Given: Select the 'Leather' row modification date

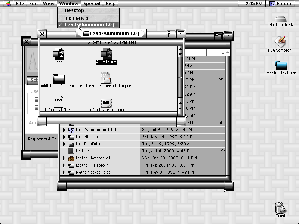Looking at the screenshot, I should 167,151.
